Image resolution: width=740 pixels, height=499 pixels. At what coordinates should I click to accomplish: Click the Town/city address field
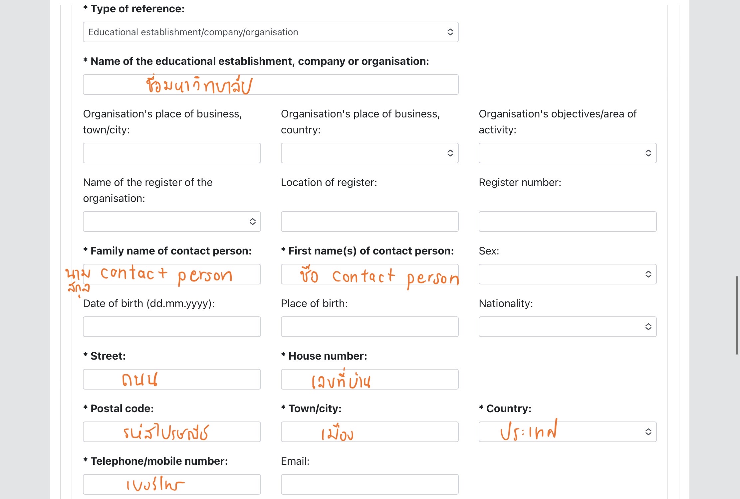(x=370, y=432)
